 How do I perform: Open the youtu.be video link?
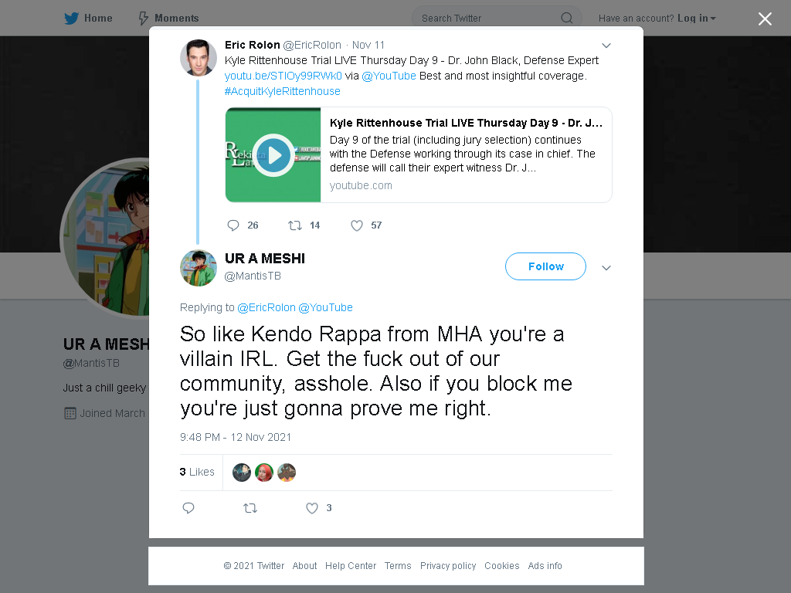pyautogui.click(x=283, y=76)
